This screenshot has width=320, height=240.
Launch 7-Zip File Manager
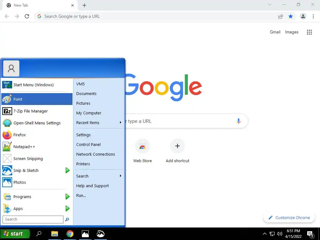pos(37,111)
